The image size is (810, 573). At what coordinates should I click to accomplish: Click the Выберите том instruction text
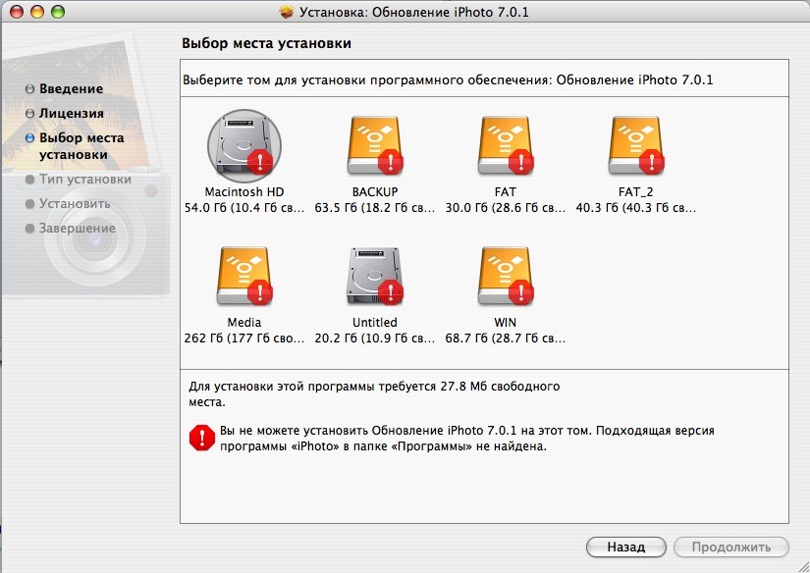(448, 80)
